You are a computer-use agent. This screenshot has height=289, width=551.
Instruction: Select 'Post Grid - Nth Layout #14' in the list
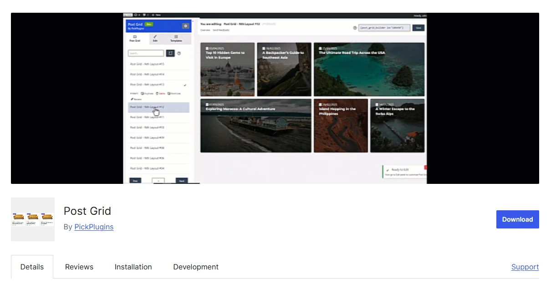tap(158, 74)
